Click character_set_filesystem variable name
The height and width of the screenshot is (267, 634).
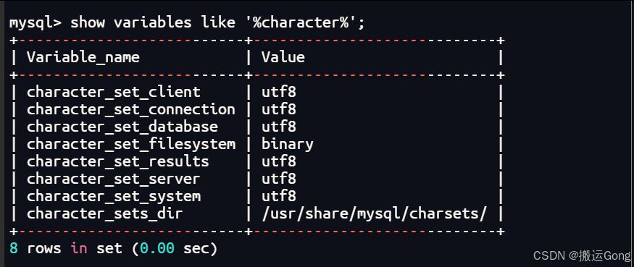[131, 144]
